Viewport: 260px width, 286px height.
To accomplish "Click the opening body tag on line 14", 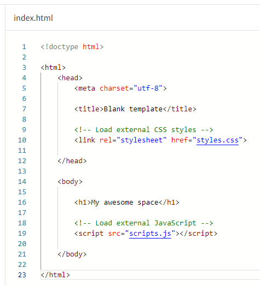I will click(70, 182).
